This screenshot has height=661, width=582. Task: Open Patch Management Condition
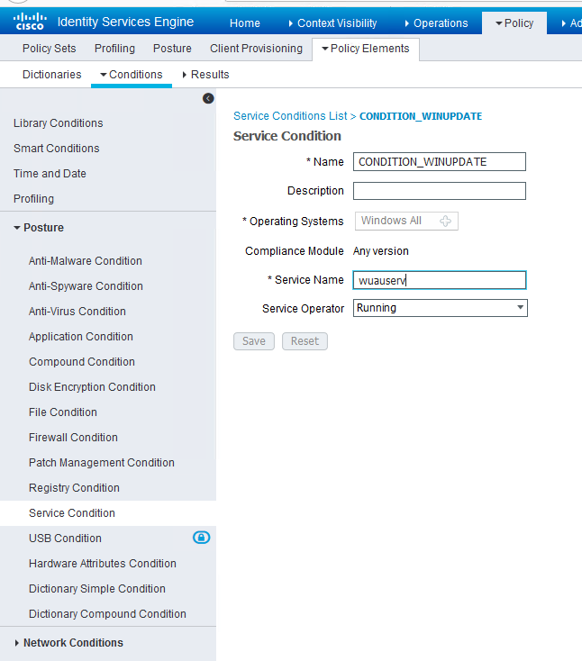(x=102, y=463)
